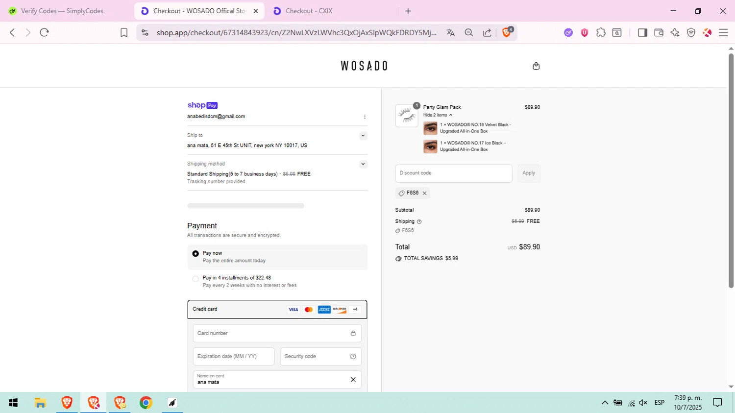Go back to the previous page
735x413 pixels.
click(x=12, y=32)
